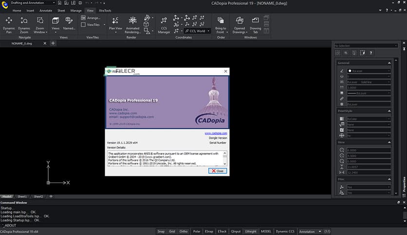407x235 pixels.
Task: Collapse the General section in Properties
Action: pos(389,63)
